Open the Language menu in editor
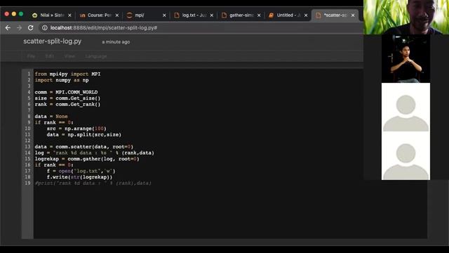The image size is (449, 253). point(96,56)
